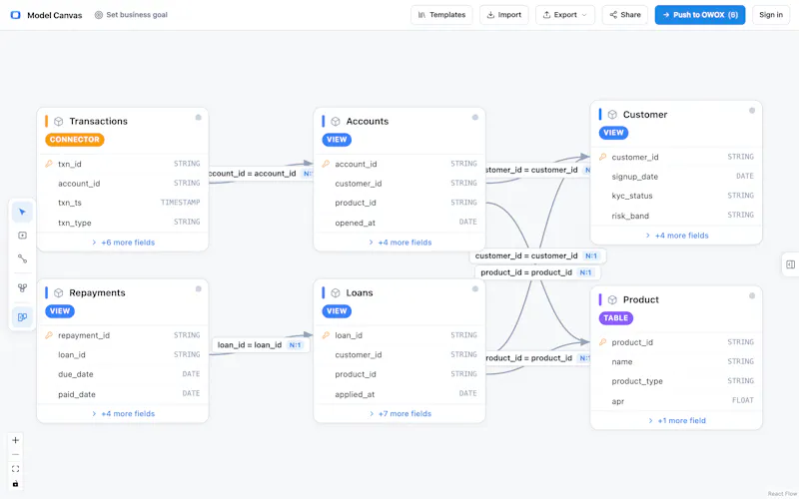Click the Share button
The image size is (799, 499).
click(625, 15)
